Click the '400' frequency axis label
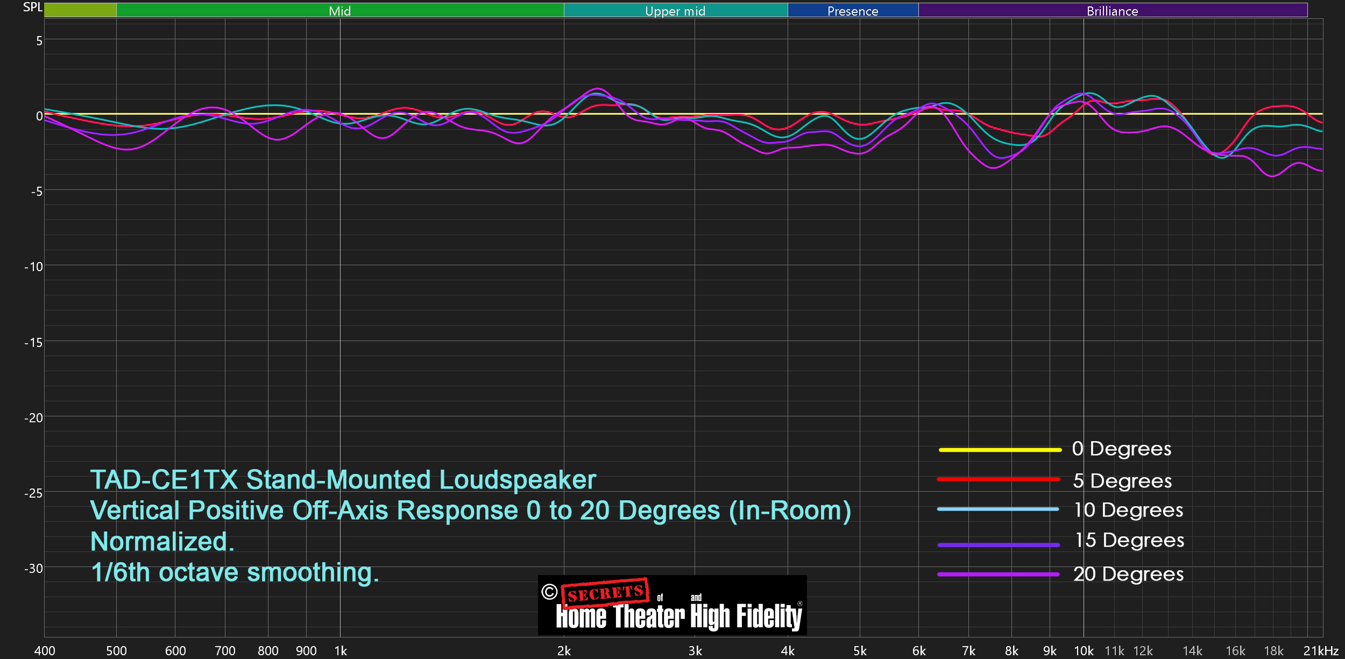1345x659 pixels. click(x=45, y=651)
